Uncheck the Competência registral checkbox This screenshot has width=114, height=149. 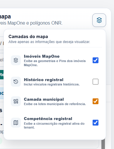coord(96,123)
